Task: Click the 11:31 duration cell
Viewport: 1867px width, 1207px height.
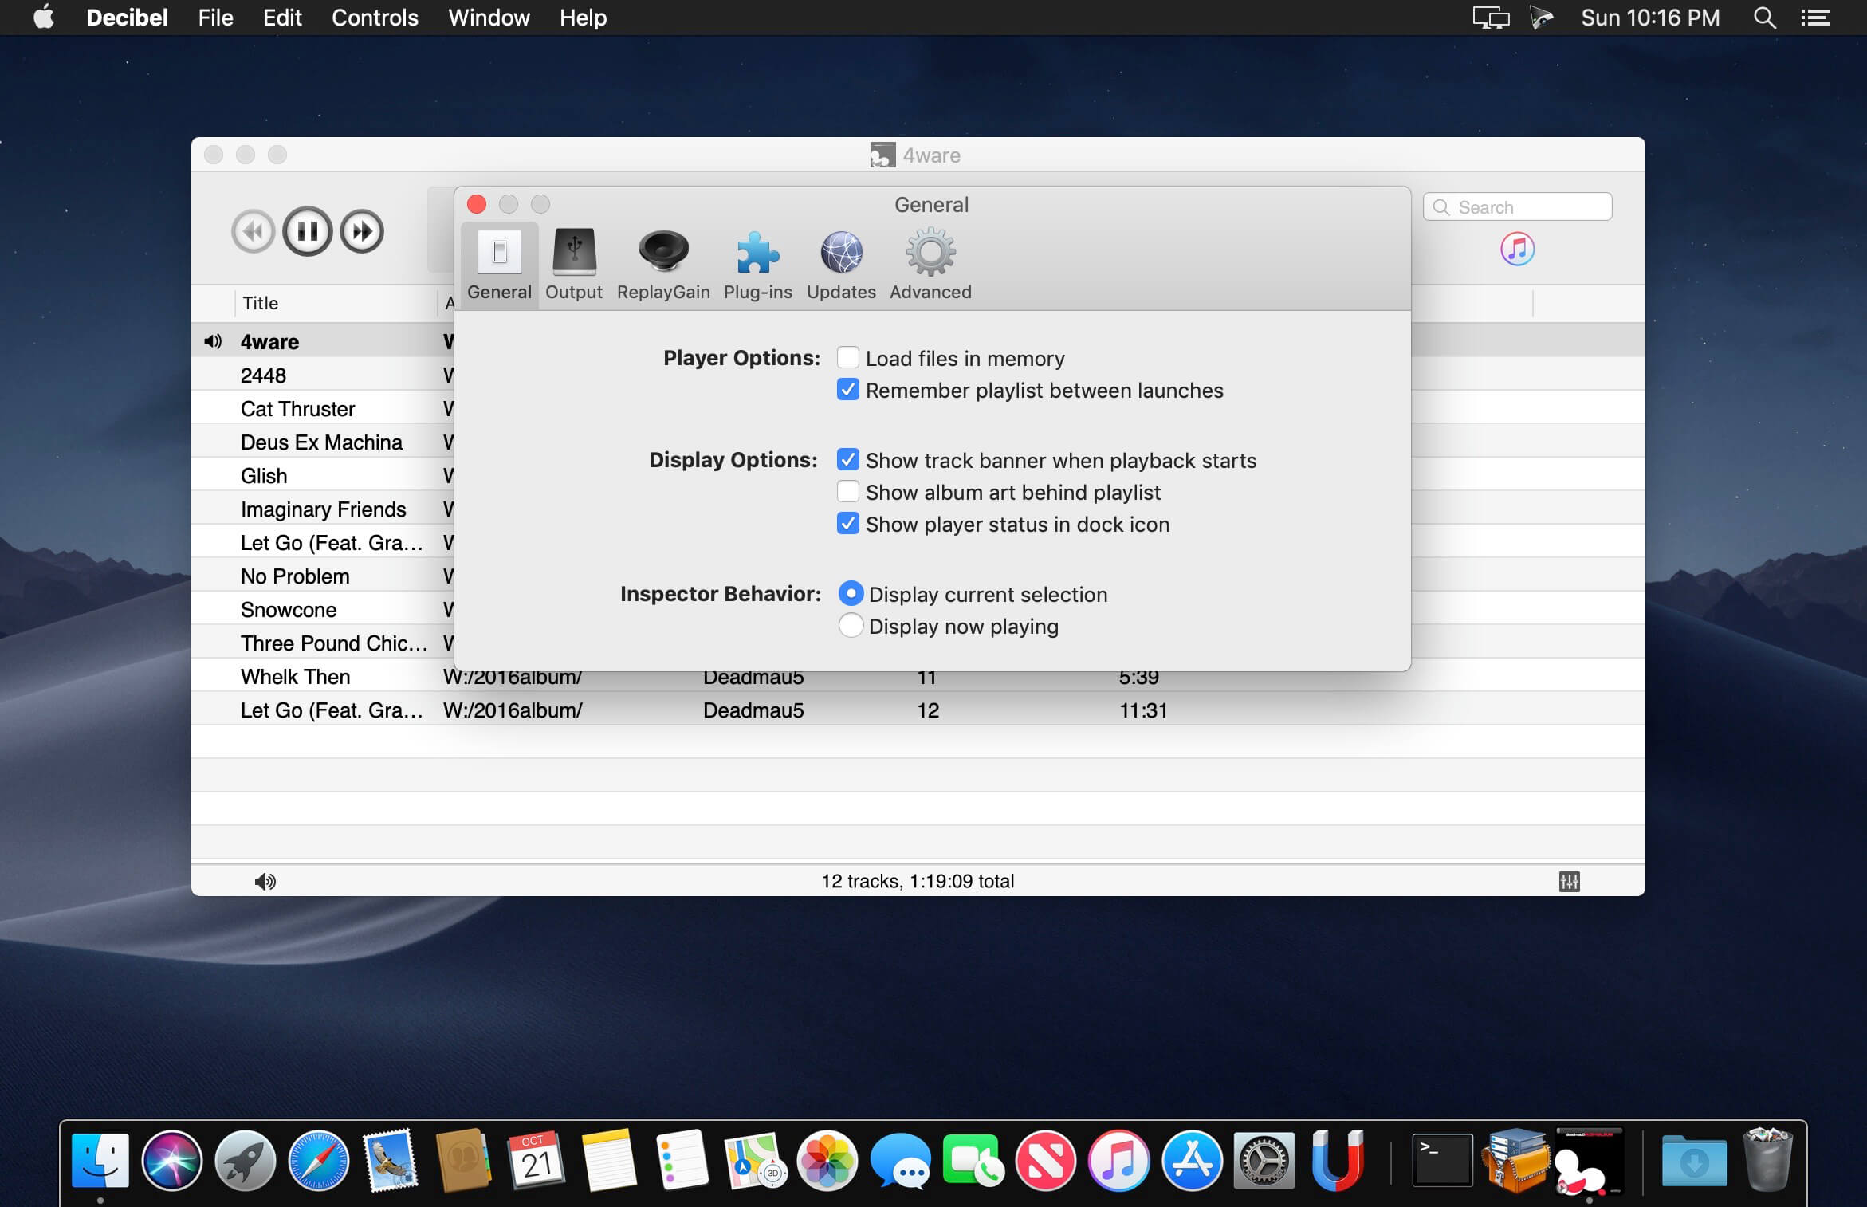Action: click(1143, 710)
